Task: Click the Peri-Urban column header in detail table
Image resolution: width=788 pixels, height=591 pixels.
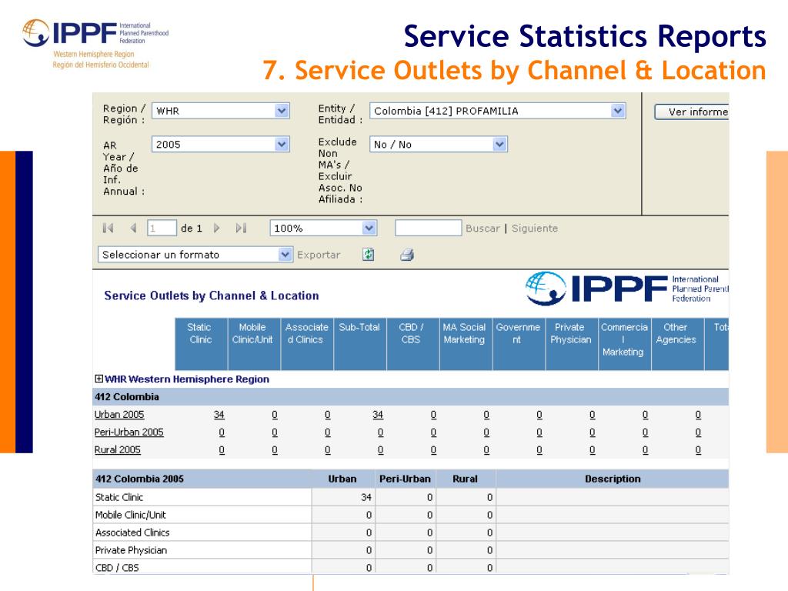Action: coord(405,479)
